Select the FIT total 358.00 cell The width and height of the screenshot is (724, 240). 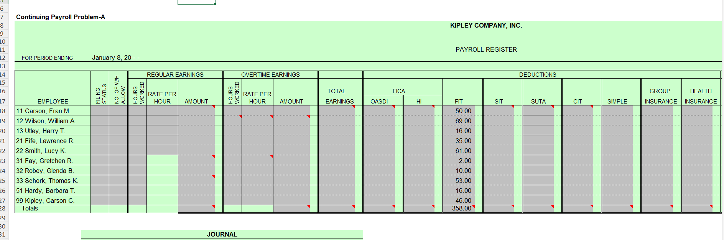click(462, 208)
